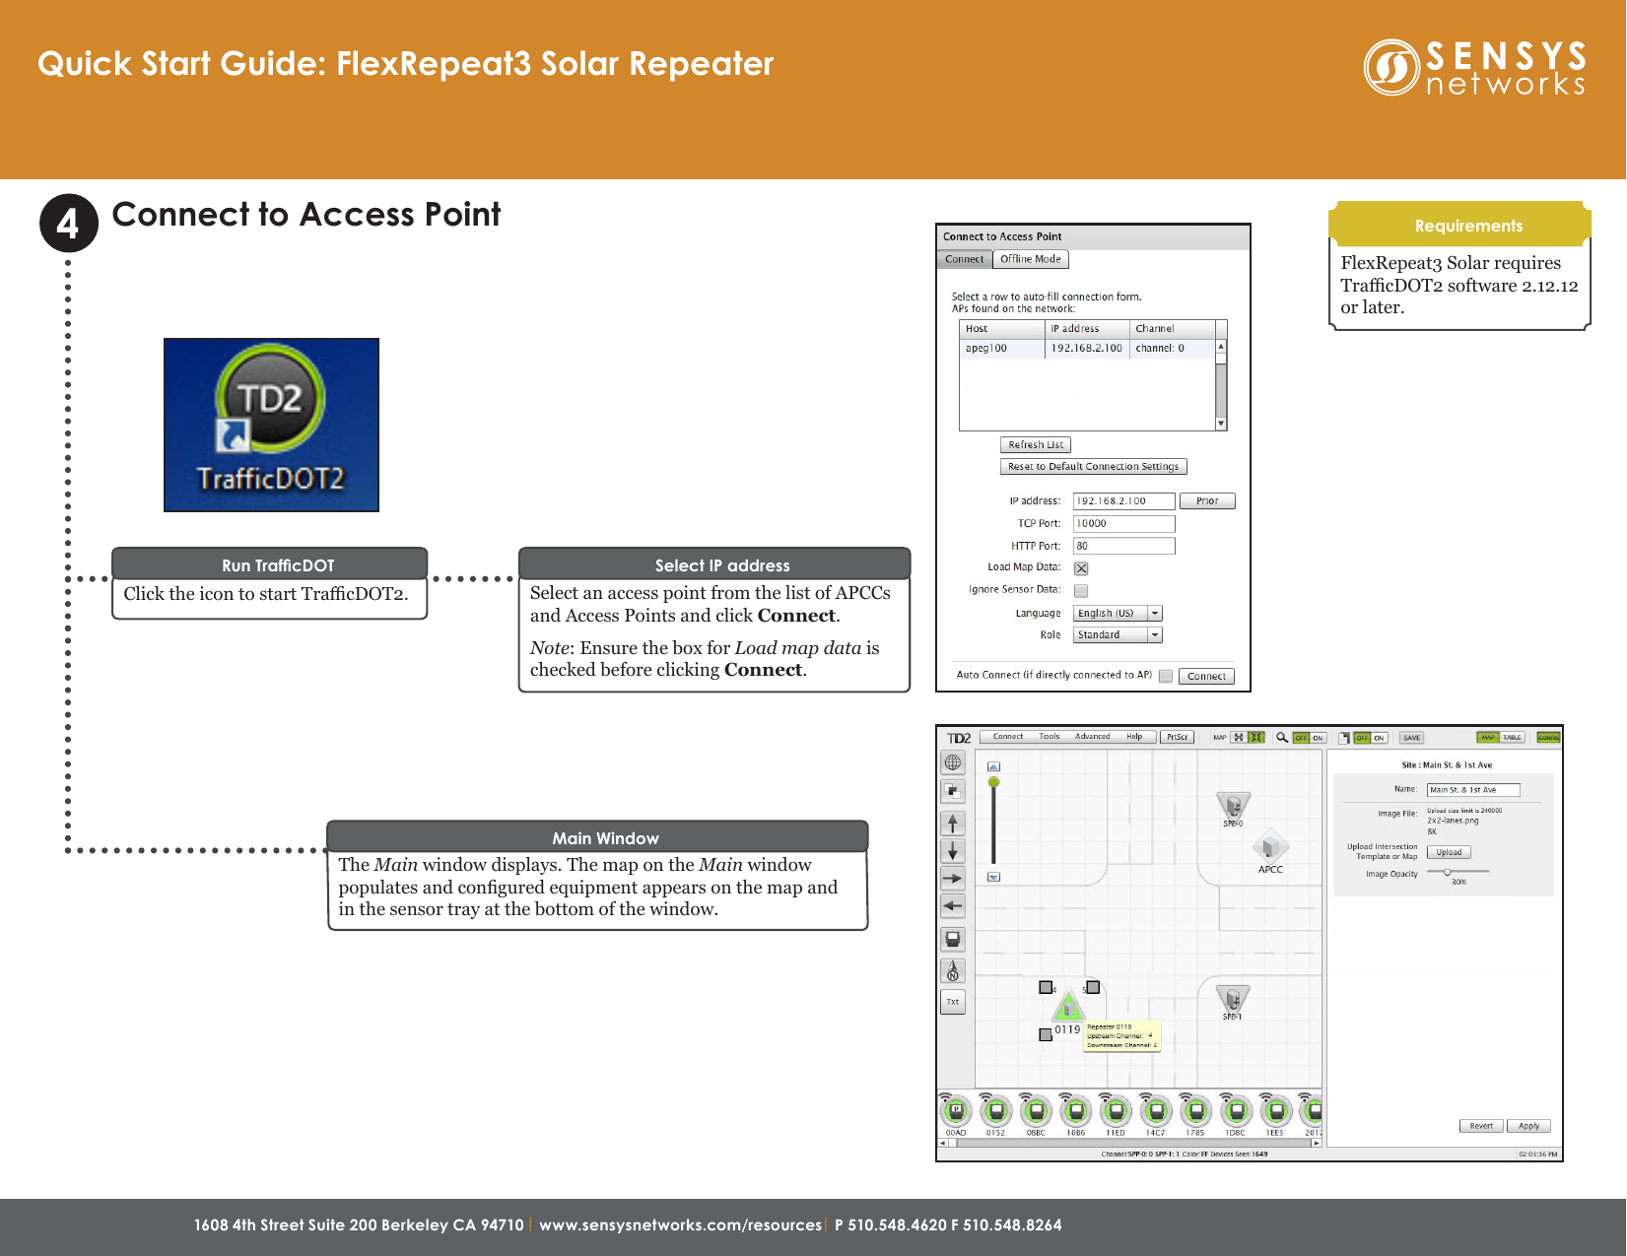1627x1256 pixels.
Task: Pan map up with up arrow button
Action: point(953,823)
